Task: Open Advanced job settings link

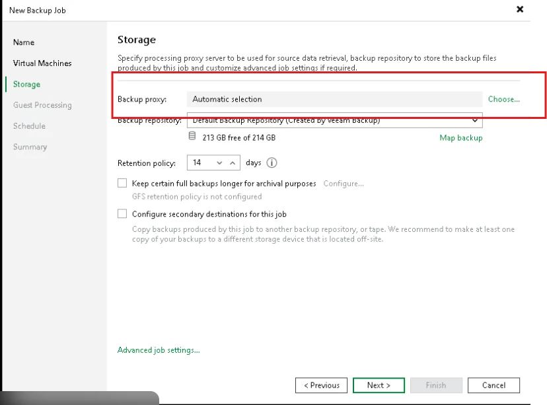Action: (x=159, y=350)
